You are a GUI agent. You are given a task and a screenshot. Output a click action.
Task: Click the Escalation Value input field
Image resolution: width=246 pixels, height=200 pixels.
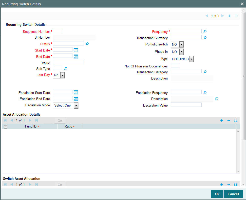(x=186, y=105)
